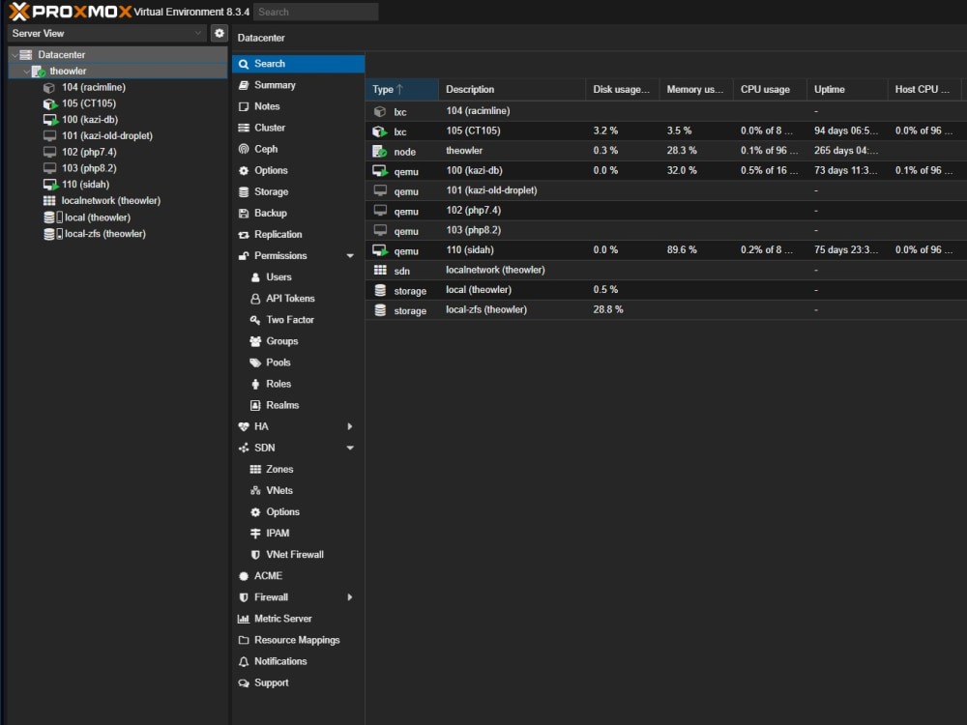Sort by Memory usage column header
Image resolution: width=967 pixels, height=725 pixels.
(x=695, y=89)
